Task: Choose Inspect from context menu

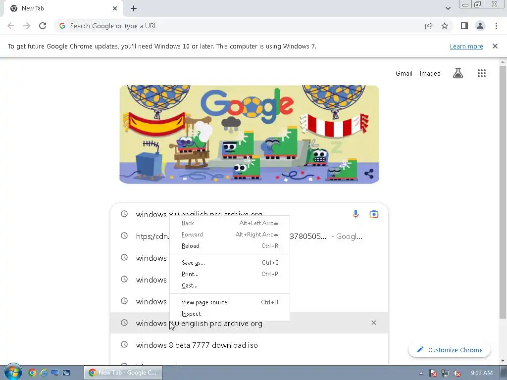Action: coord(230,313)
